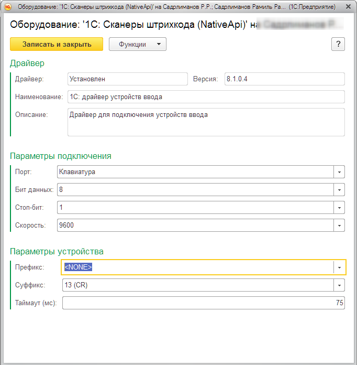Close the equipment settings window
Screen dimensions: 357x365
point(348,7)
